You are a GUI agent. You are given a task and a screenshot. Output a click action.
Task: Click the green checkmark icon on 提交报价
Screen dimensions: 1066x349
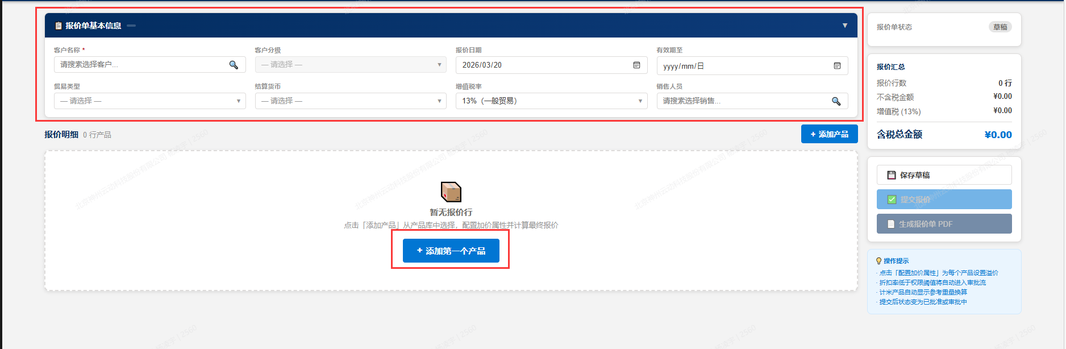(x=892, y=200)
